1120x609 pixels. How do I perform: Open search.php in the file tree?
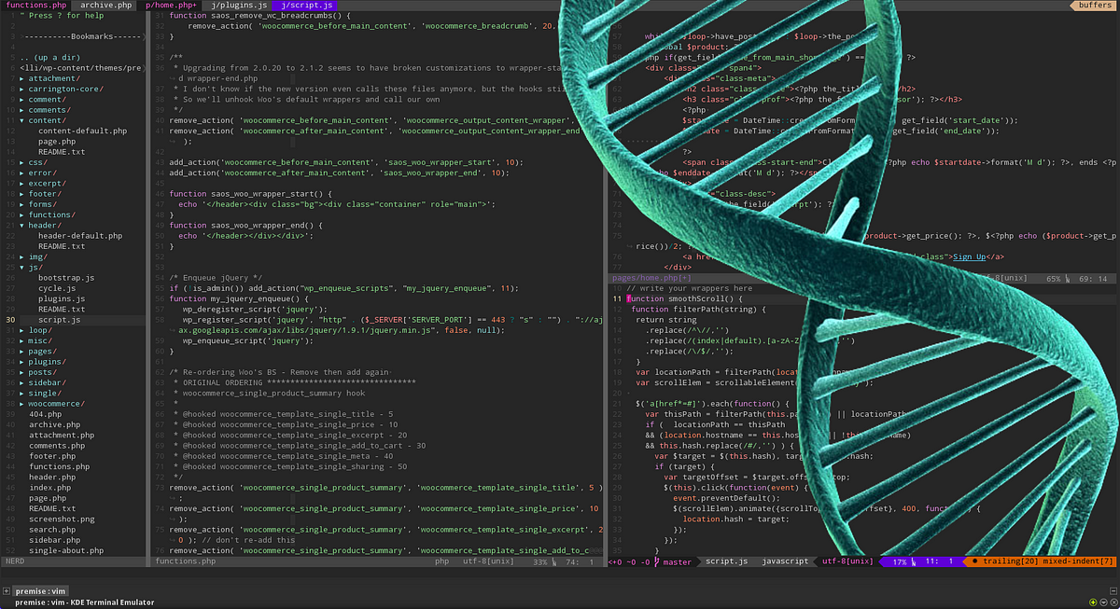(52, 530)
